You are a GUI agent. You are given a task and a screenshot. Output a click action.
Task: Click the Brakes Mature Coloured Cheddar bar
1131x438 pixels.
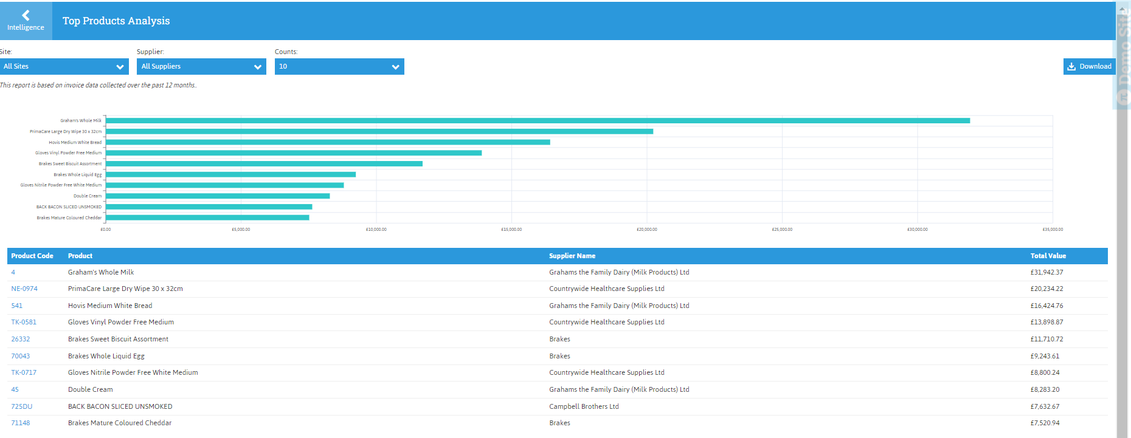pos(207,217)
